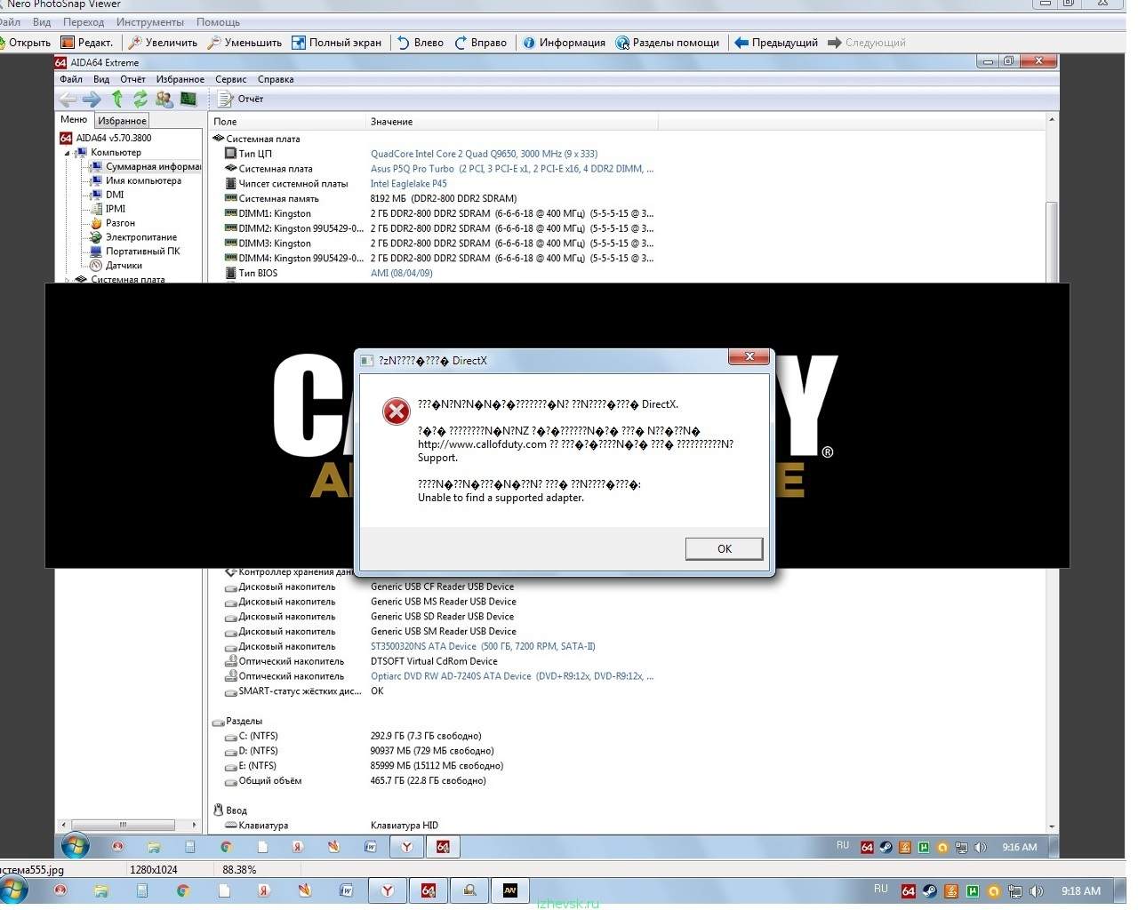Go to the Предыдущий previous image
This screenshot has height=910, width=1138.
point(775,43)
